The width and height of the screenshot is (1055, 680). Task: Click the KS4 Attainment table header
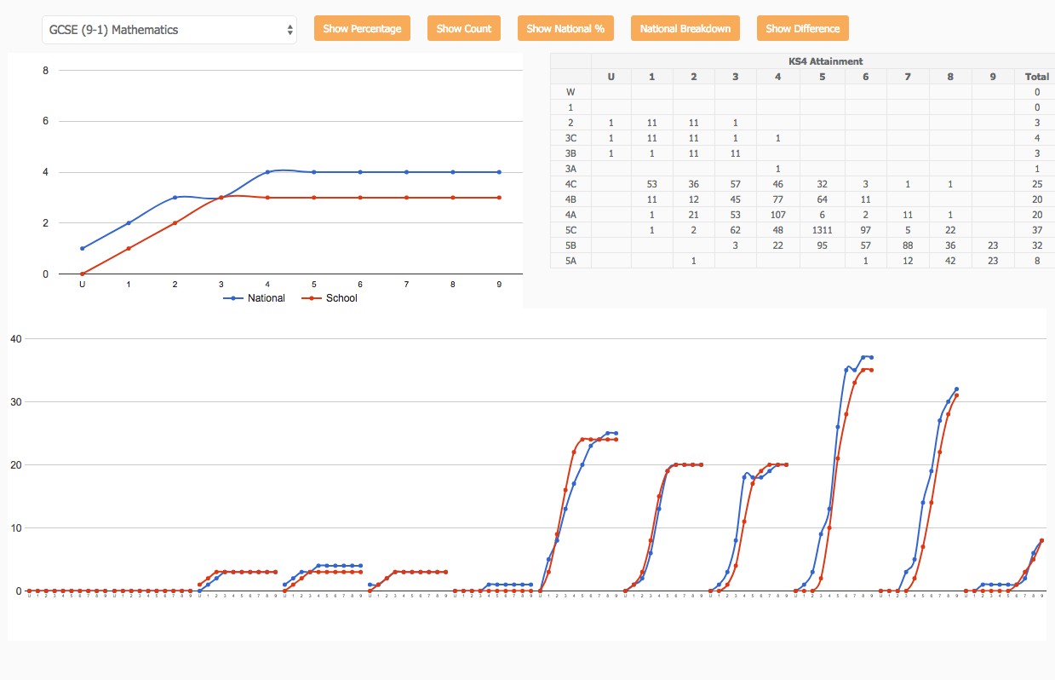click(x=824, y=61)
